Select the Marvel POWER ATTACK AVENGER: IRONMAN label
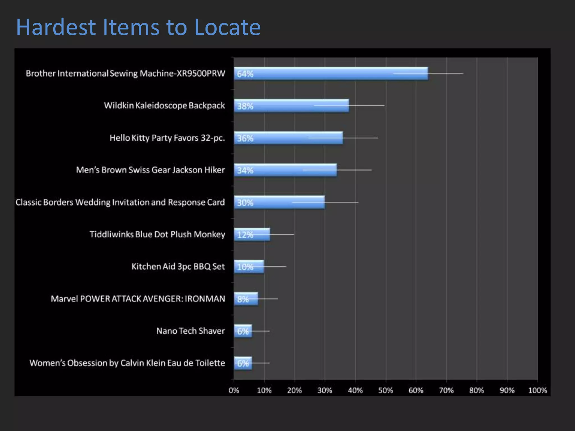 (x=138, y=299)
